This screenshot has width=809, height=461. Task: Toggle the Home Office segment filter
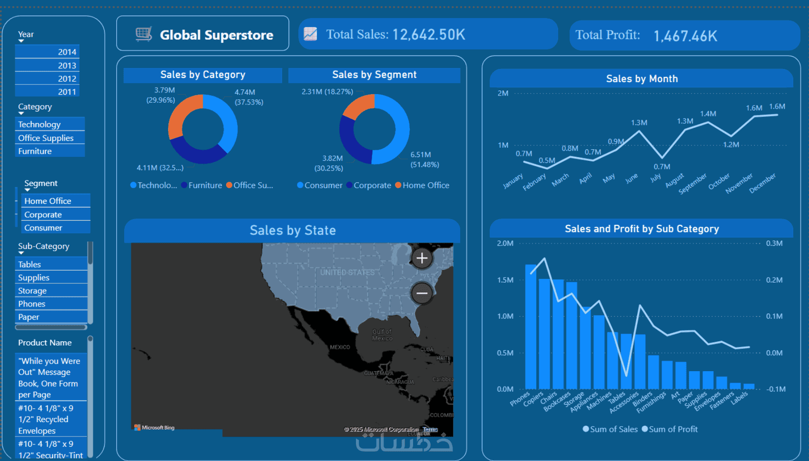click(x=56, y=201)
